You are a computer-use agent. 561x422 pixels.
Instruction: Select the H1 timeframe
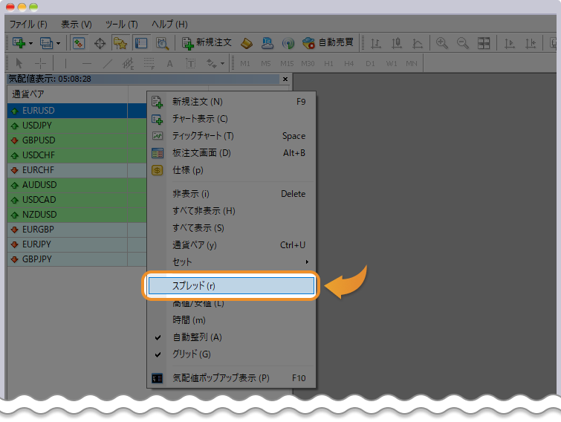point(328,64)
